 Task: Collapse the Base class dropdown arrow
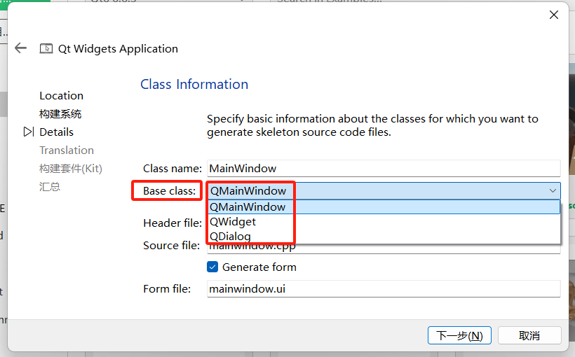pyautogui.click(x=553, y=191)
